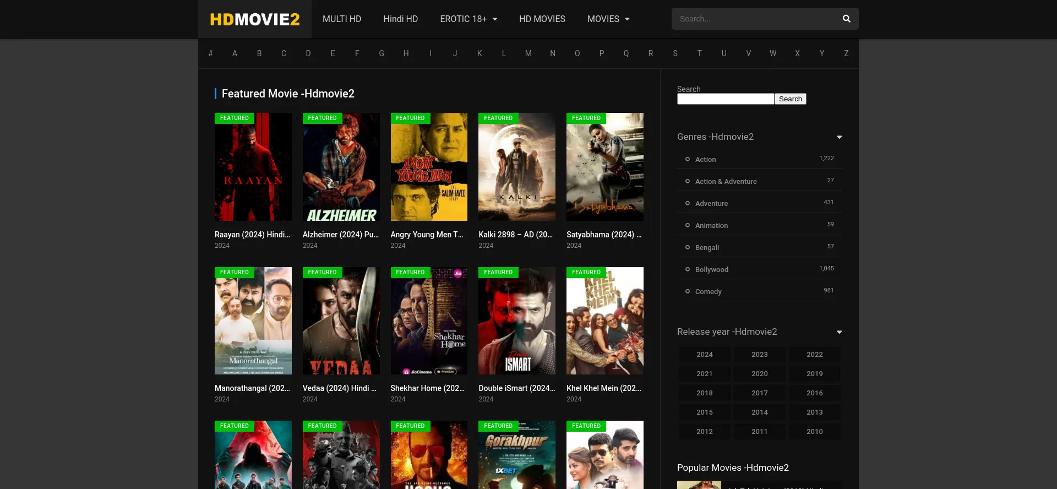1057x489 pixels.
Task: Open the Adventure genre
Action: pos(711,204)
